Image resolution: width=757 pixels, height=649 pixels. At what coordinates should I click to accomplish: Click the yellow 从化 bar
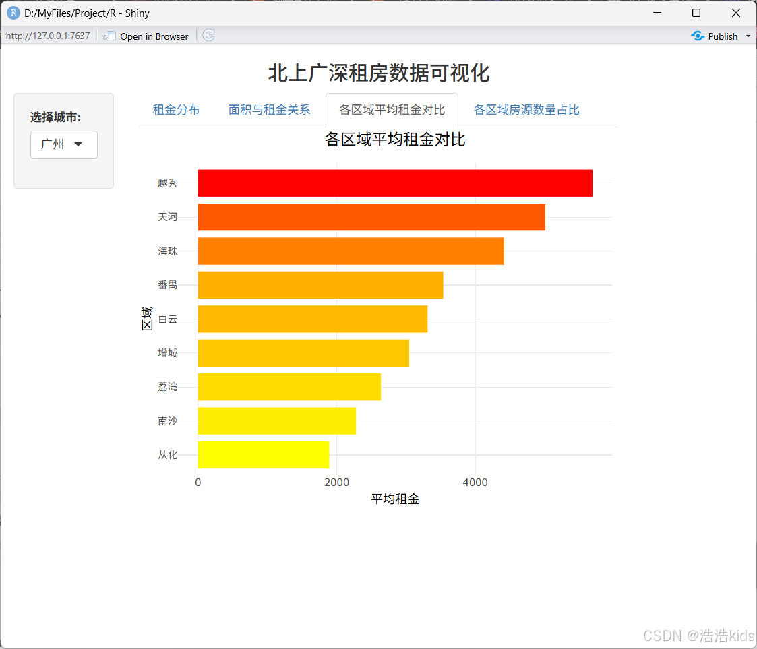coord(264,454)
